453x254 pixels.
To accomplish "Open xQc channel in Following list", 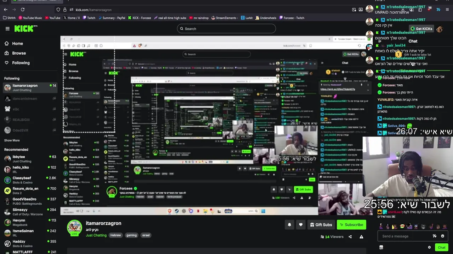I will pyautogui.click(x=30, y=109).
